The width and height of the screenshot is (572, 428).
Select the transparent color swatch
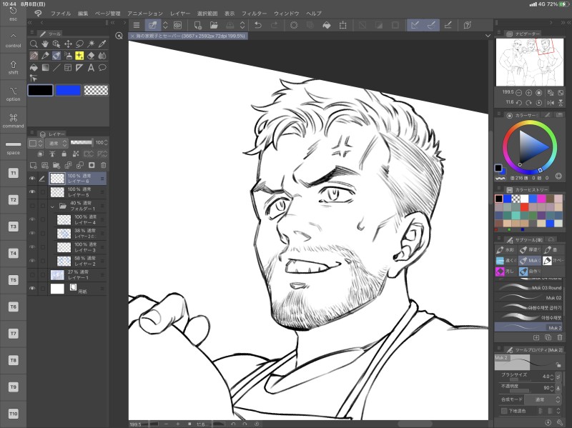(96, 90)
